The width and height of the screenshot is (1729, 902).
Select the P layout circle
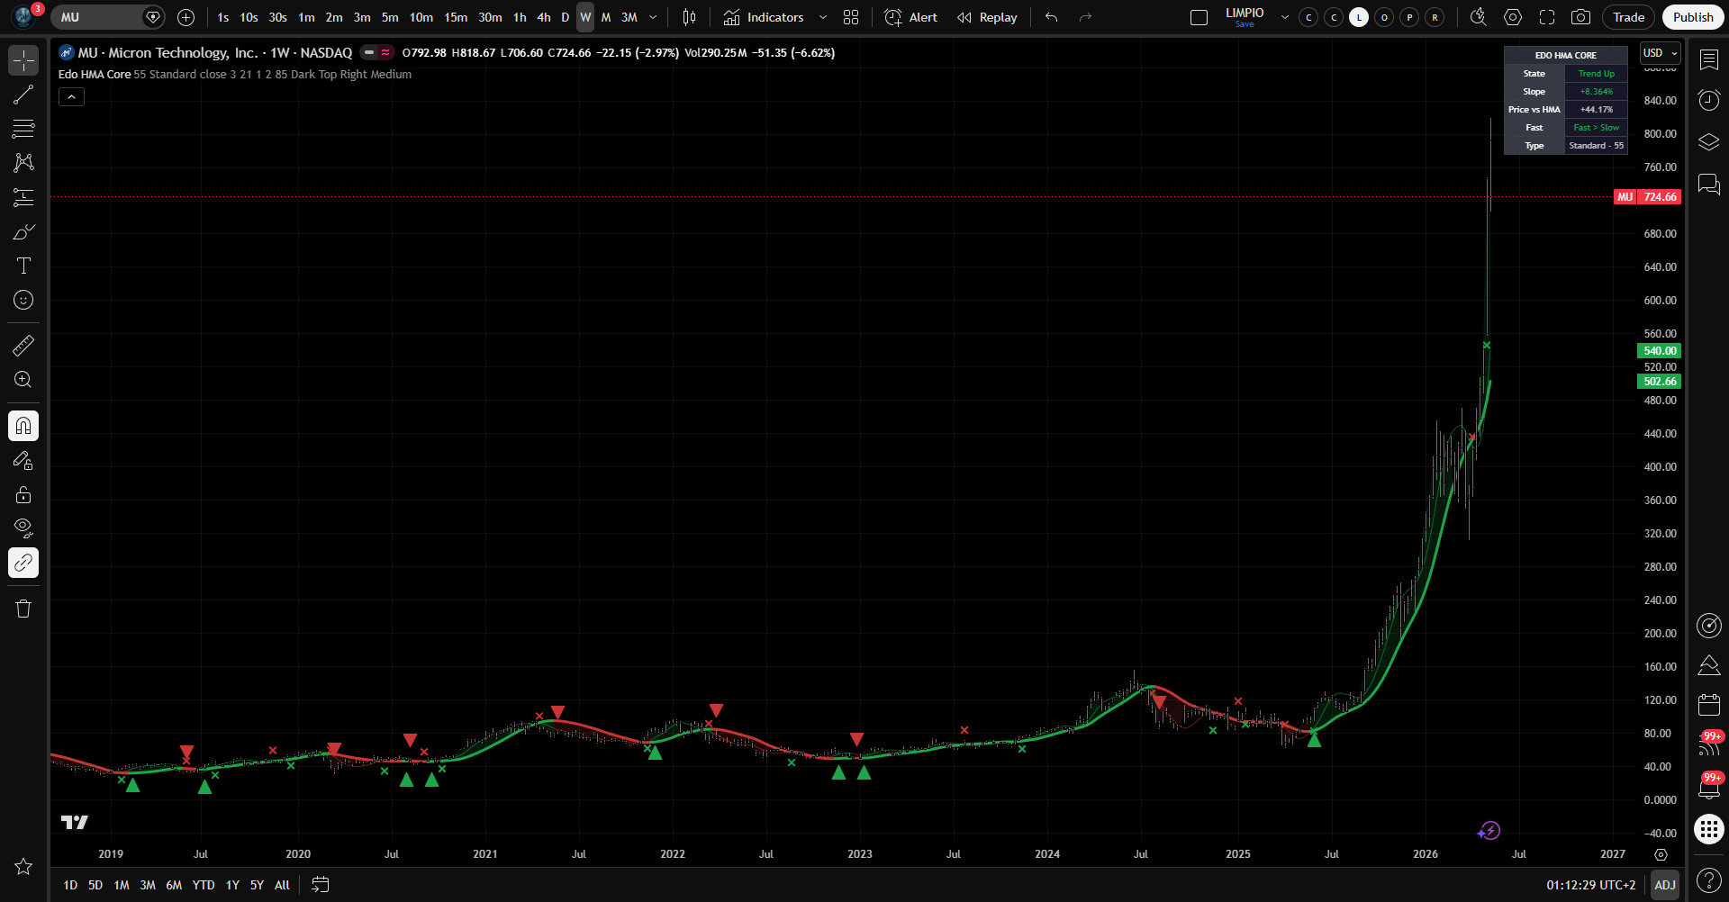coord(1409,17)
